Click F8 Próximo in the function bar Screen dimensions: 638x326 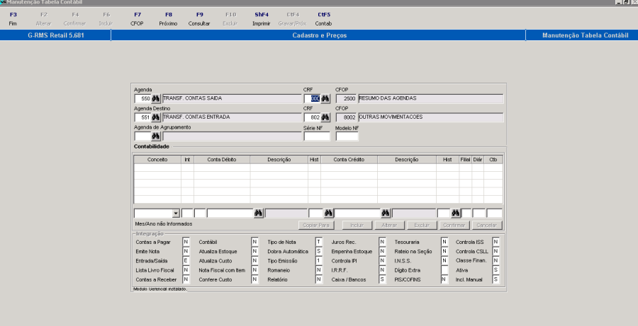[x=168, y=18]
